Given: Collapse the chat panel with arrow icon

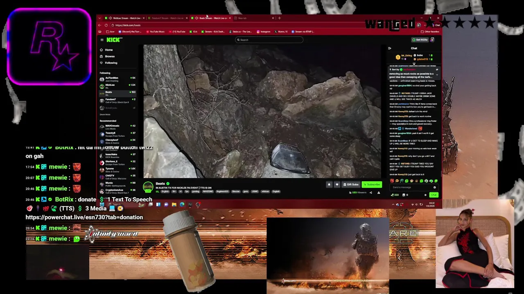Looking at the screenshot, I should [x=390, y=48].
